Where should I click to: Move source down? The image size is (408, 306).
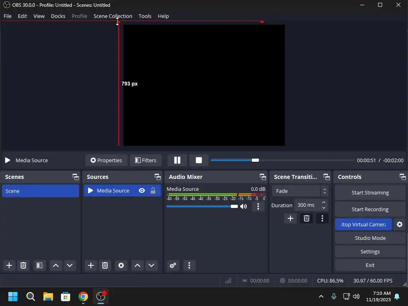click(151, 266)
